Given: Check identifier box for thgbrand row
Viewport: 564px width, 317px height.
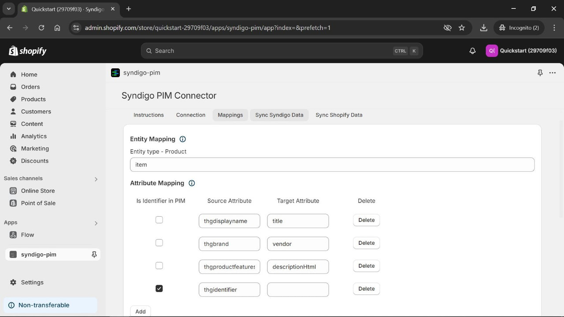Looking at the screenshot, I should [159, 243].
